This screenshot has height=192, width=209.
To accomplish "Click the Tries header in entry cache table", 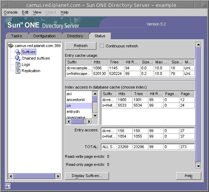I will click(x=116, y=62).
